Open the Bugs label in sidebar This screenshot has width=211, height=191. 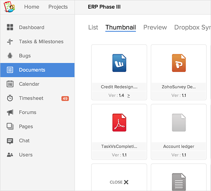(x=25, y=56)
